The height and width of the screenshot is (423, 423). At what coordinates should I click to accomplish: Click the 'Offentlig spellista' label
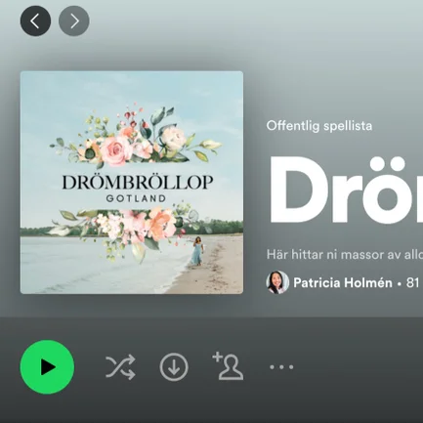click(319, 126)
